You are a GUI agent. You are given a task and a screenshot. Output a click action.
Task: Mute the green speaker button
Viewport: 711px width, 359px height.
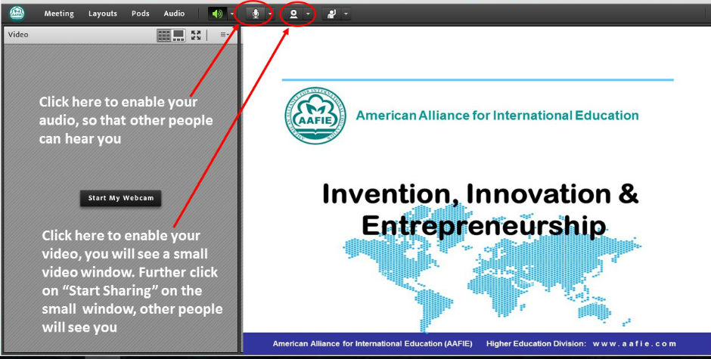click(218, 14)
